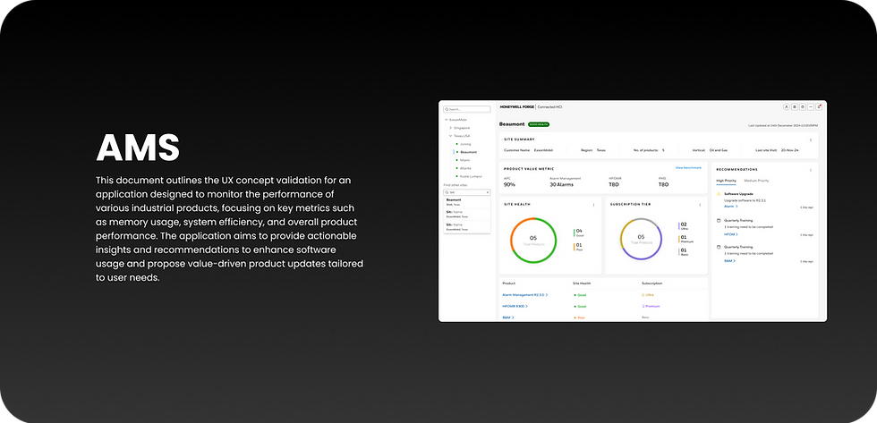Open the HFOM® R300 product link
The height and width of the screenshot is (423, 877).
[515, 306]
